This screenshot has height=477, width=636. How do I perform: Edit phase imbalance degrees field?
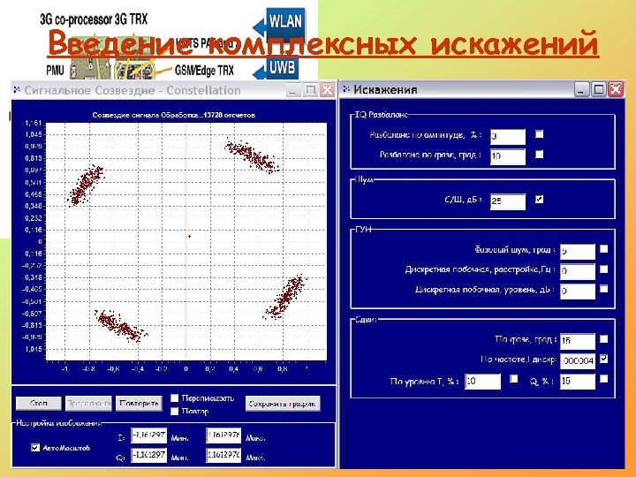pos(508,156)
